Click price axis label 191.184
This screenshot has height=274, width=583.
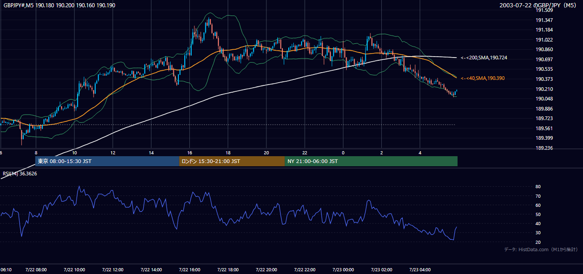coord(545,30)
